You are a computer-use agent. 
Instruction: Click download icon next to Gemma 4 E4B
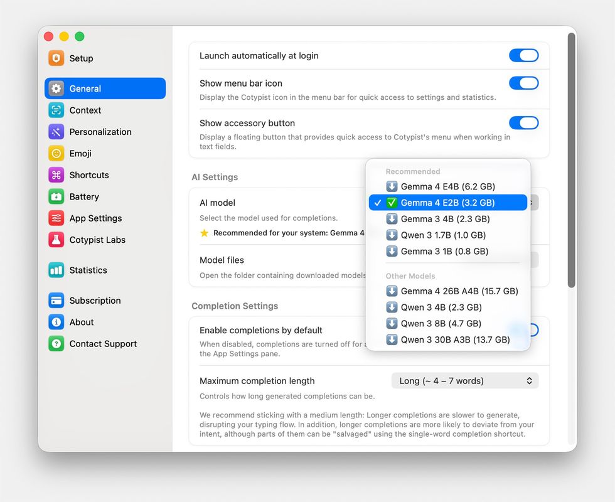click(392, 186)
